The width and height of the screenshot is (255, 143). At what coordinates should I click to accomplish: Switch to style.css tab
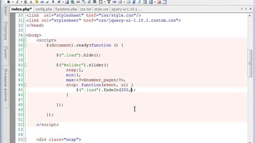(x=101, y=9)
